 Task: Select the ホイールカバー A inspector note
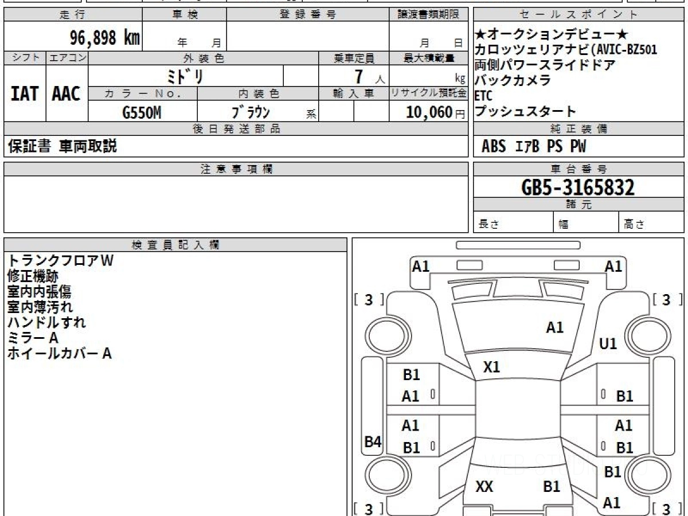59,354
